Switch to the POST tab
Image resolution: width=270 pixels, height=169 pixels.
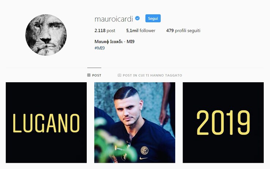click(x=94, y=75)
